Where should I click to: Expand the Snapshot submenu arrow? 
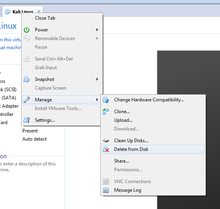pos(97,79)
